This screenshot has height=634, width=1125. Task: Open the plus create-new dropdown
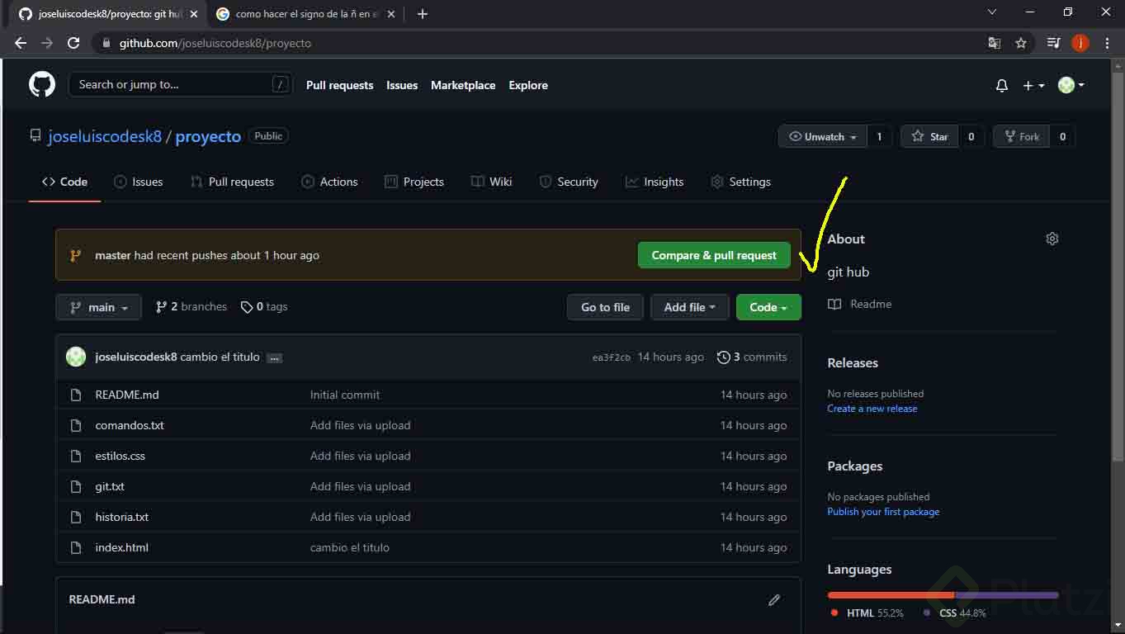[x=1033, y=86]
